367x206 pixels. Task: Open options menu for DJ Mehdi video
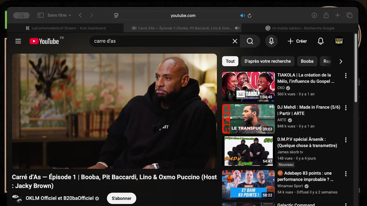pos(346,108)
